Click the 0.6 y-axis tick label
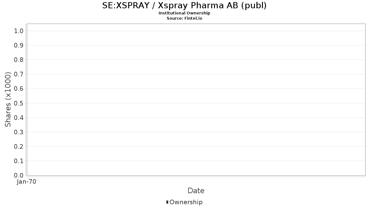369x207 pixels. click(x=19, y=89)
